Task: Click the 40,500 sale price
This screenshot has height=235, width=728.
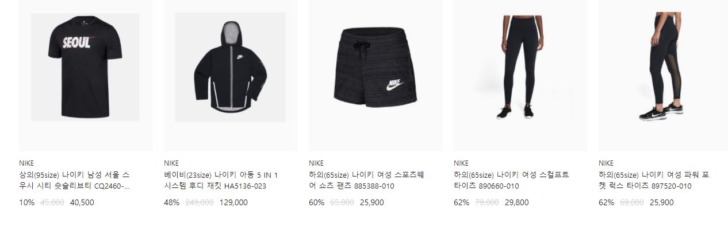Action: tap(82, 202)
